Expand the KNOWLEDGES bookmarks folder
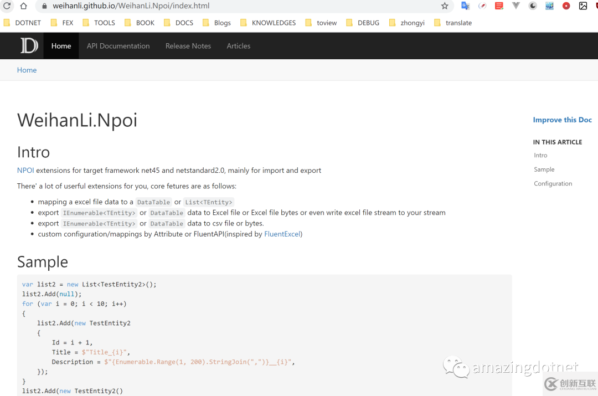This screenshot has height=396, width=598. click(267, 23)
